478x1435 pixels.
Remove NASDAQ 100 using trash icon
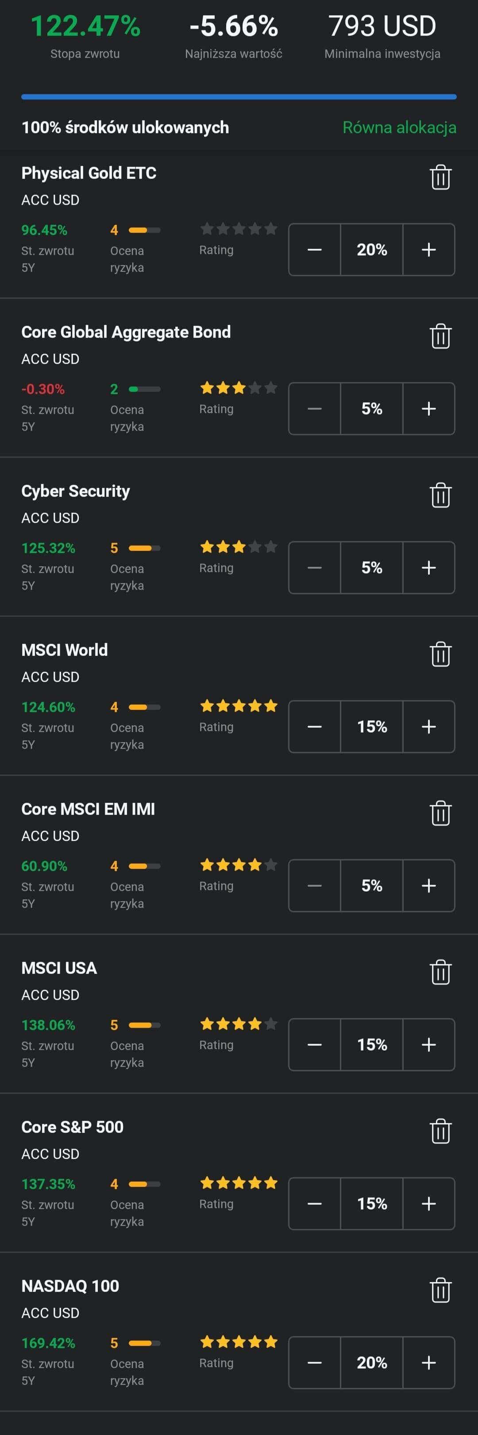tap(440, 1291)
